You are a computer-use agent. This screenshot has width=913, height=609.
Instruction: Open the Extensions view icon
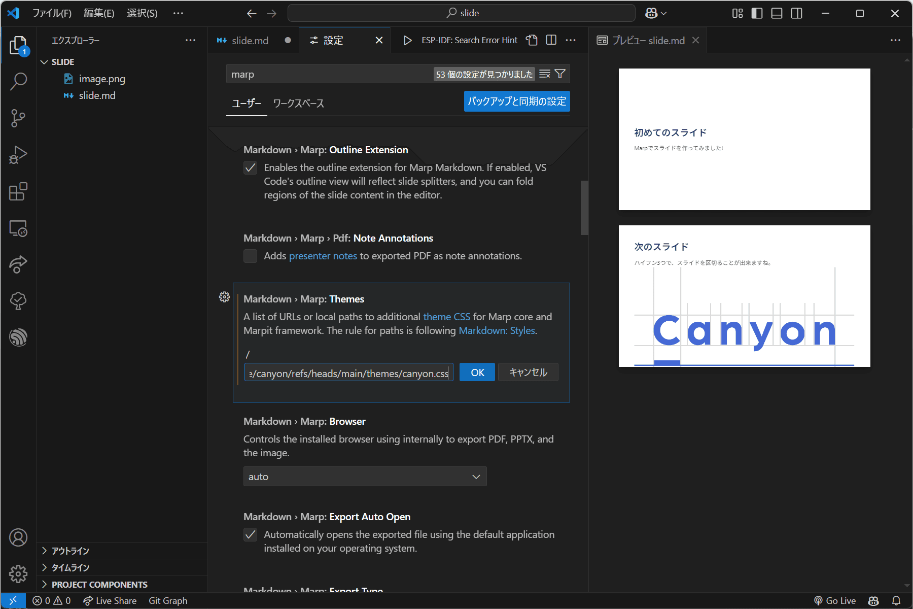click(18, 192)
